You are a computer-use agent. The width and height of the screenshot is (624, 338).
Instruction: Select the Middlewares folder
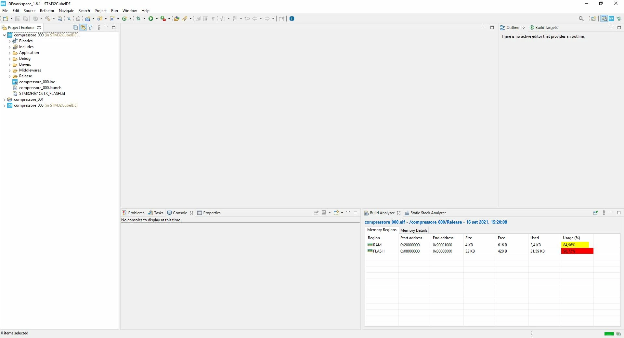(30, 70)
